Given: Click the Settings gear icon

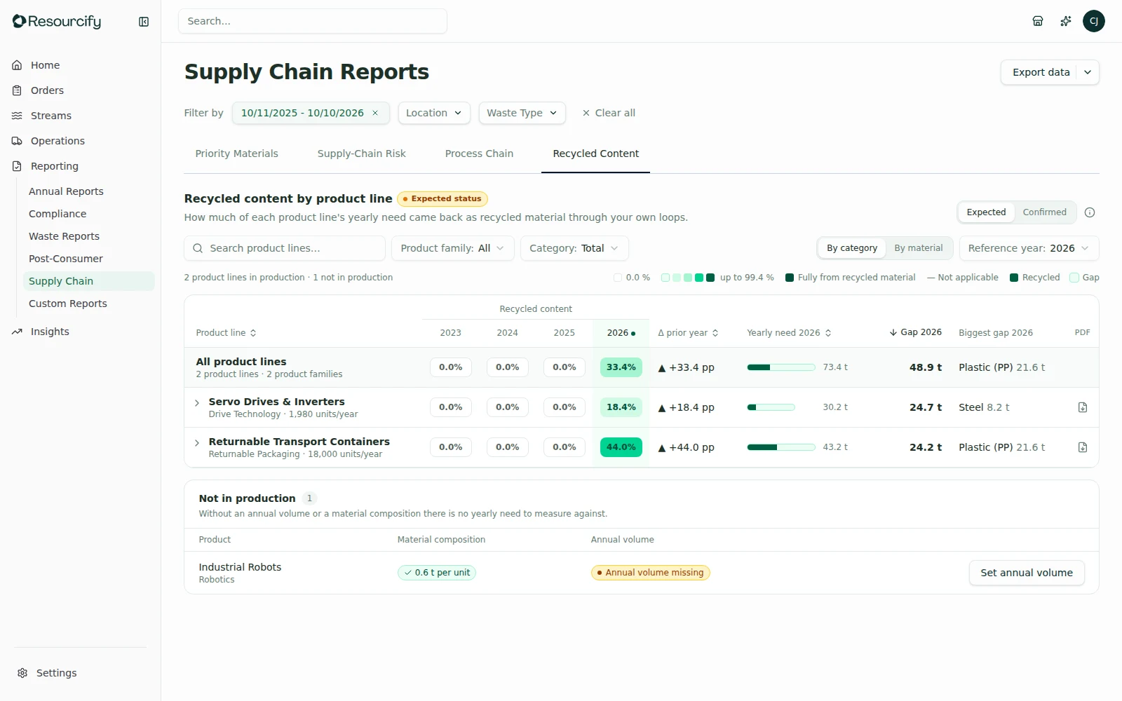Looking at the screenshot, I should point(22,673).
